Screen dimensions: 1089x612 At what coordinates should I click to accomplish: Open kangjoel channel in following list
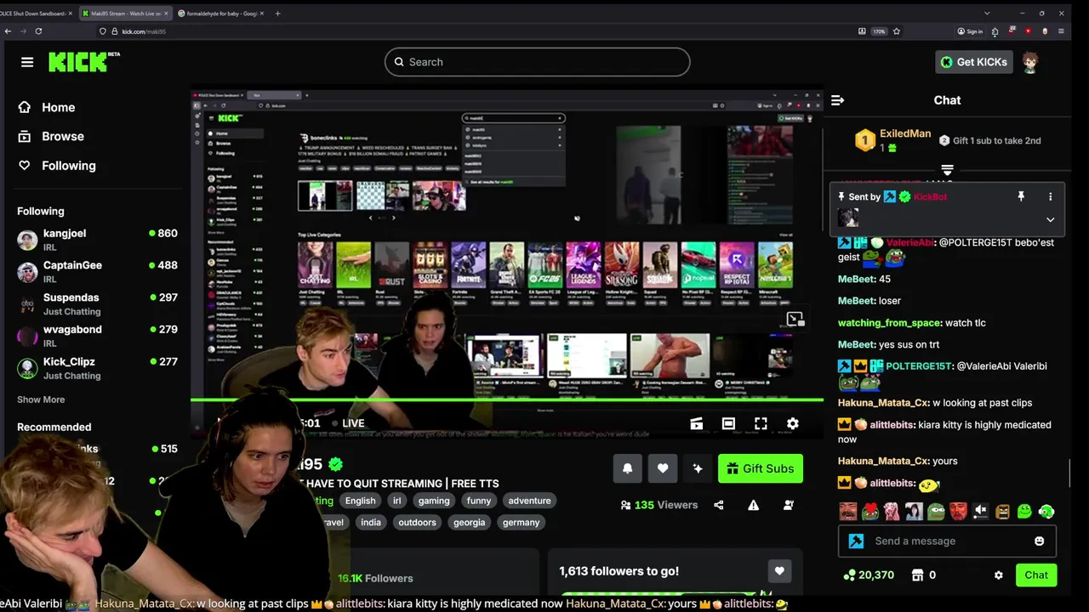[97, 240]
